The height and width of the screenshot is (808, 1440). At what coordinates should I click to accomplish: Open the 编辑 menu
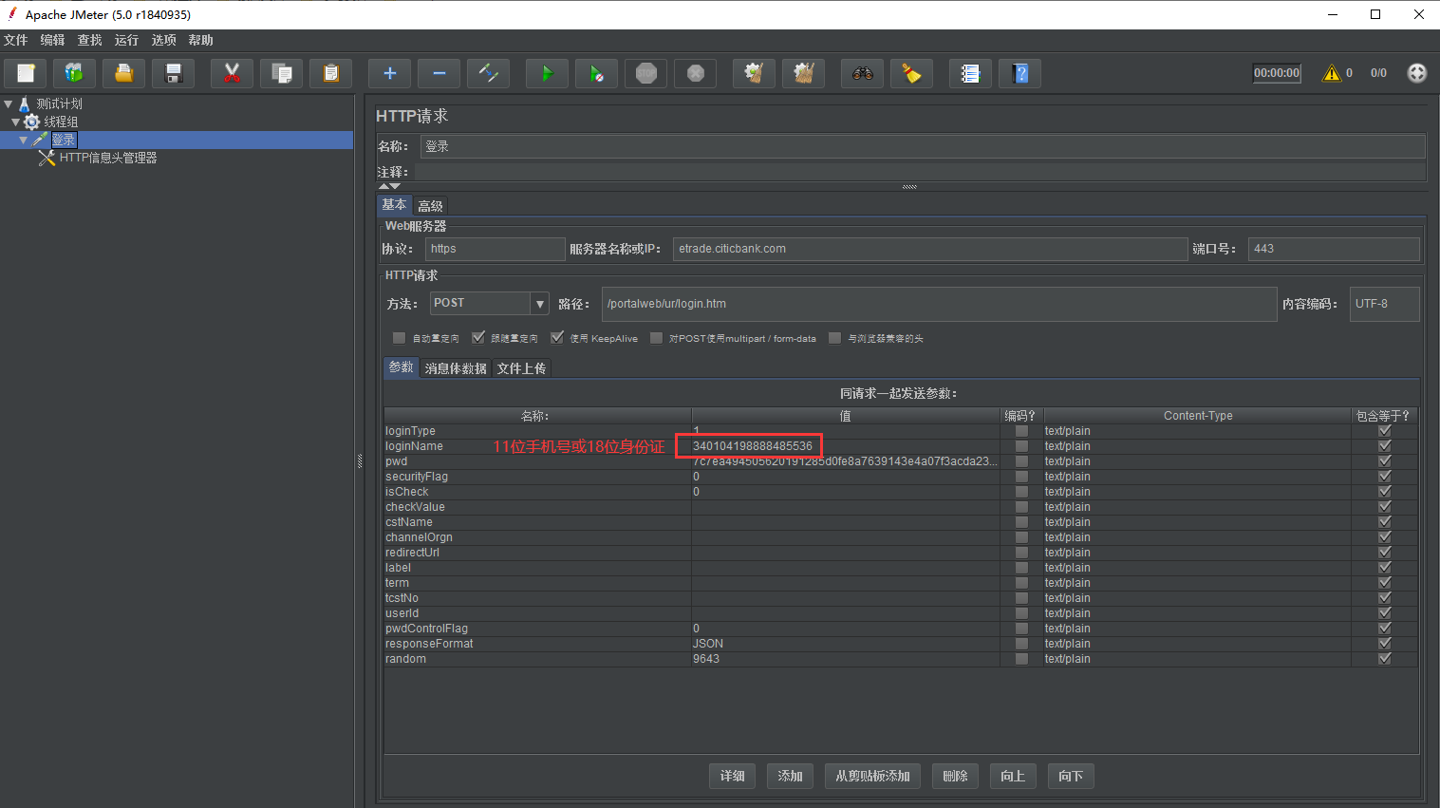pos(53,40)
